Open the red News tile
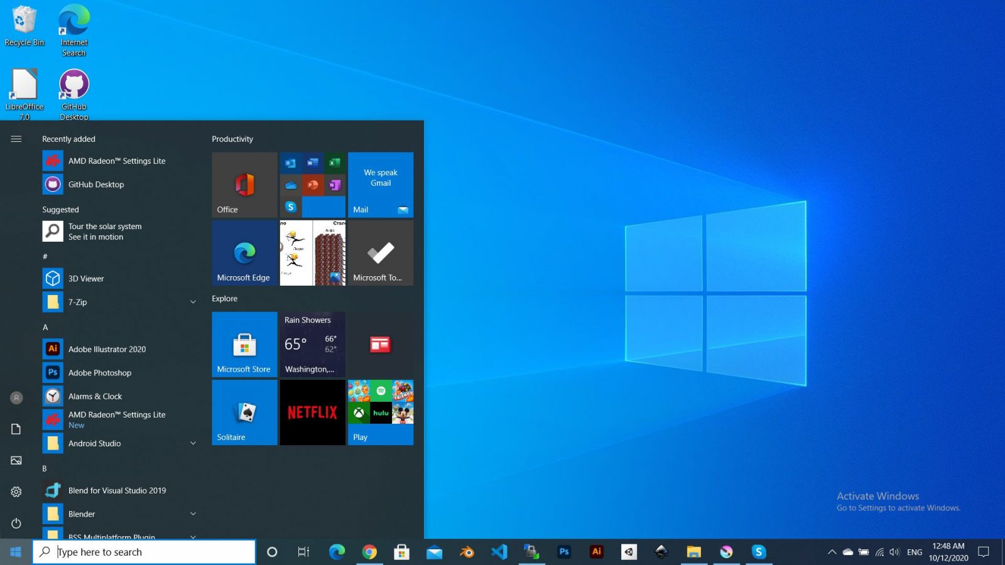 [381, 345]
